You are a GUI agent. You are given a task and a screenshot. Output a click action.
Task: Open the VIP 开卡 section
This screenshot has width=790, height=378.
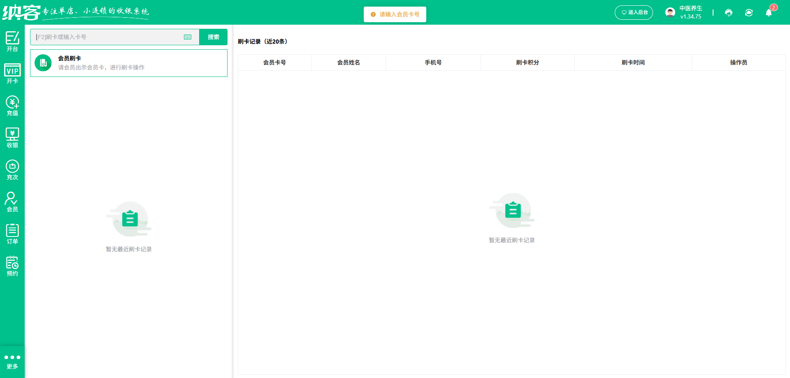coord(12,74)
